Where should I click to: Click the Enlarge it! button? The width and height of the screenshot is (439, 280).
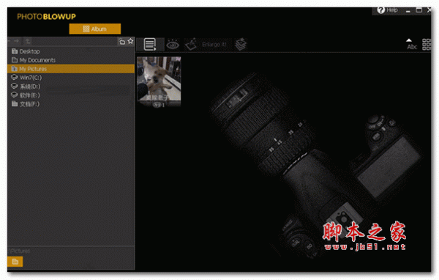(x=214, y=44)
